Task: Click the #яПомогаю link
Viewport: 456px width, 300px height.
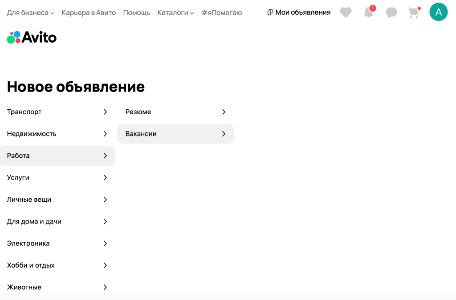Action: click(221, 12)
